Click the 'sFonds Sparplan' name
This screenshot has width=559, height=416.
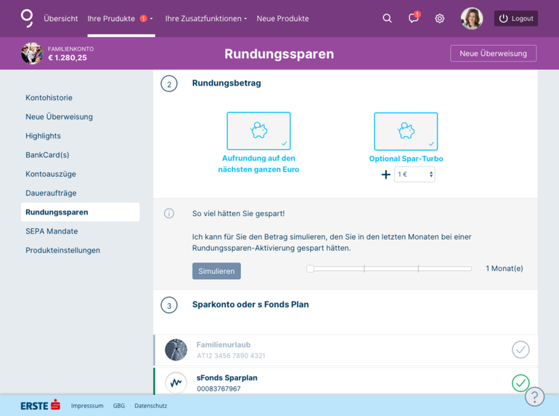(227, 378)
